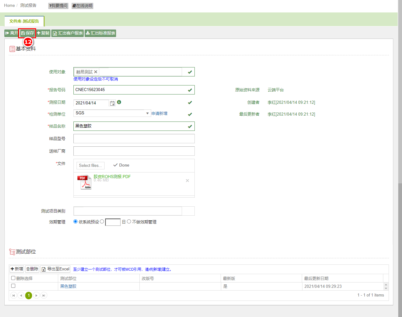Click the Select files... button

tap(91, 166)
